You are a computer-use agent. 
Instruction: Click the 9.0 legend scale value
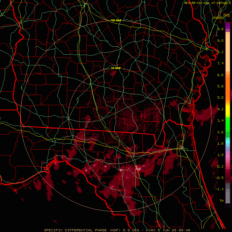coord(220,40)
